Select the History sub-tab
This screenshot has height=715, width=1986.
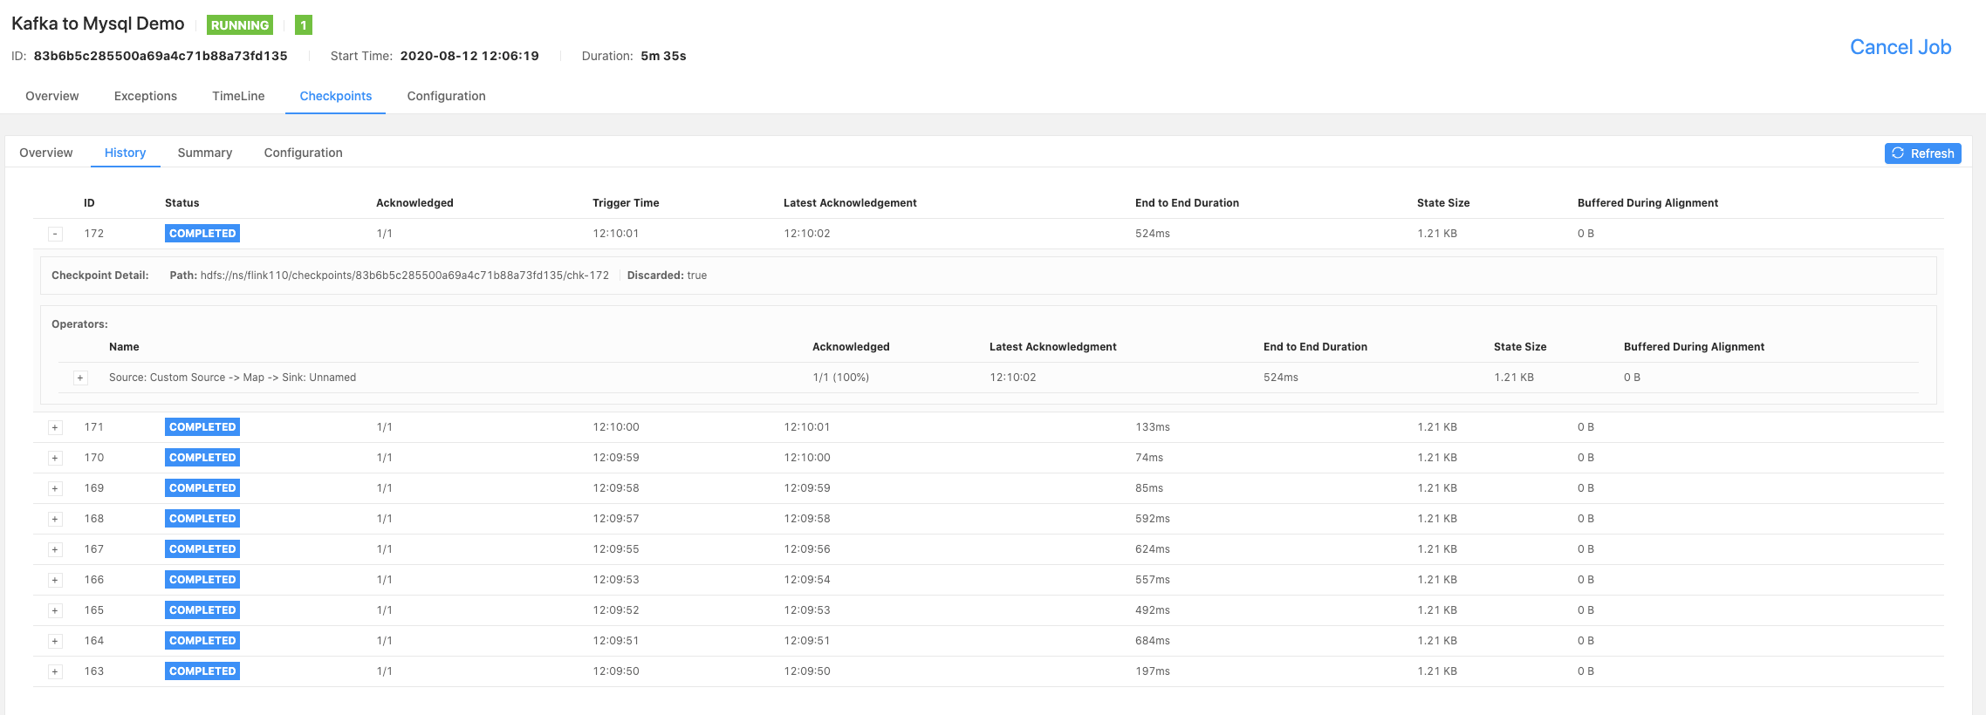pyautogui.click(x=126, y=153)
